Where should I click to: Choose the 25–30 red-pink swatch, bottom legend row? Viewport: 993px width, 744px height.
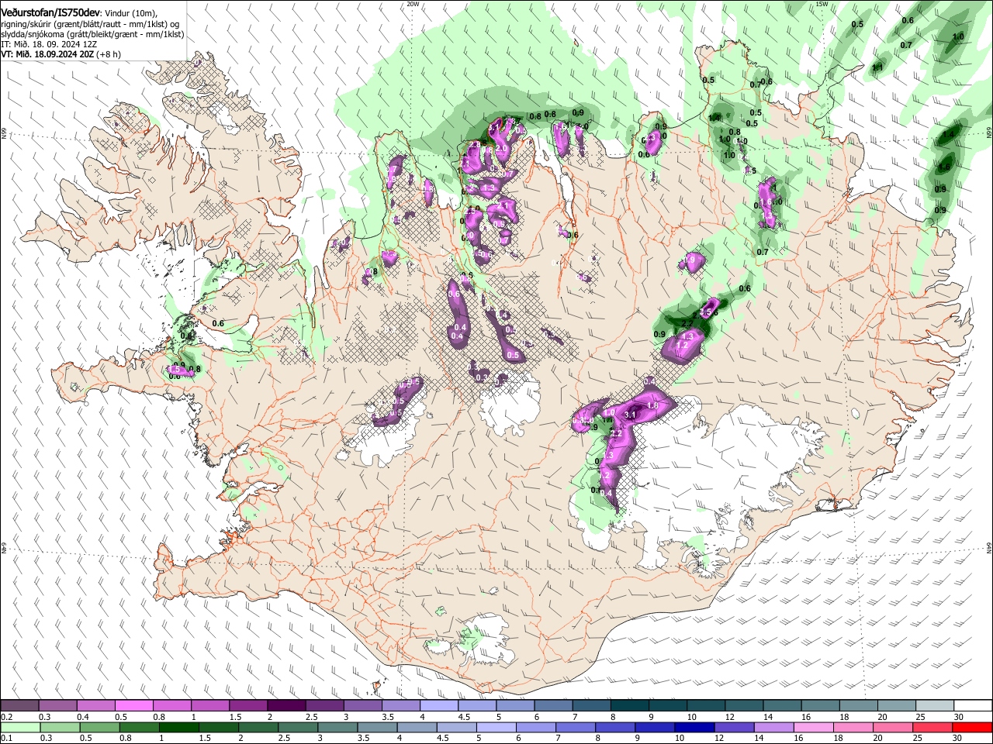point(931,728)
